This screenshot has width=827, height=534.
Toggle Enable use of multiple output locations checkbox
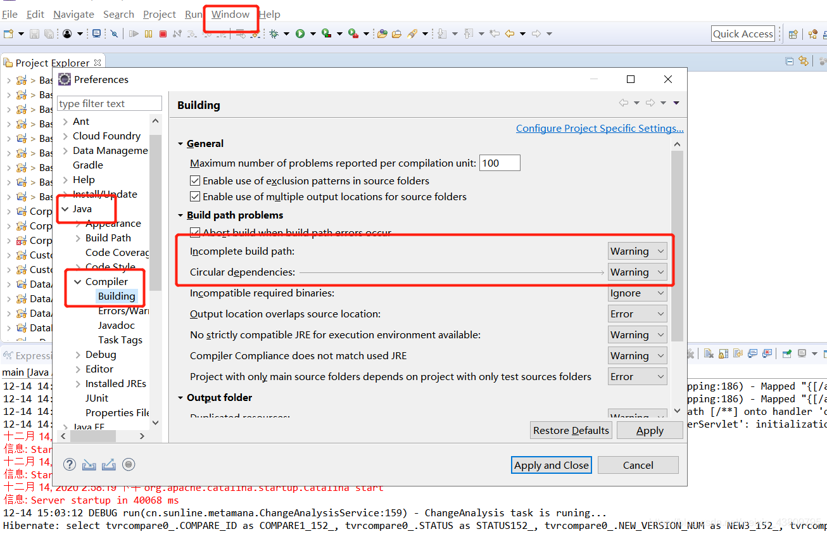[195, 196]
